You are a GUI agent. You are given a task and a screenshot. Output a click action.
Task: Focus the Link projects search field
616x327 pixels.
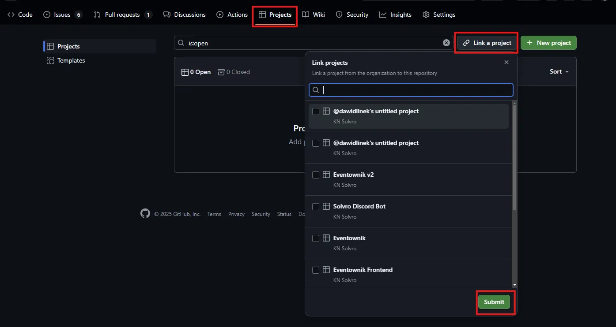tap(415, 90)
